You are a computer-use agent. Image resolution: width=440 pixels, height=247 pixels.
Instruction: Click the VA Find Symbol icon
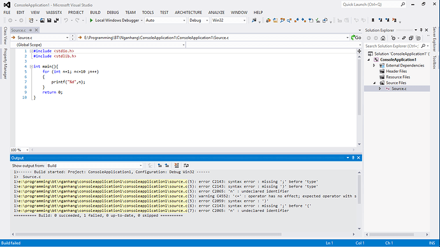tap(282, 20)
